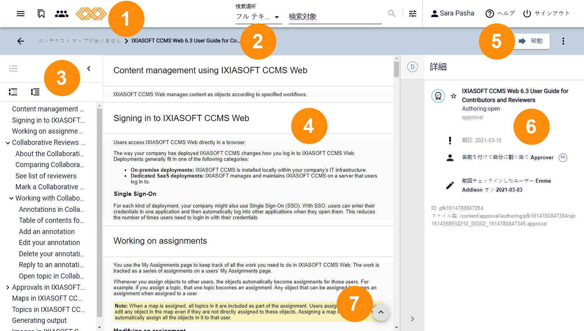
Task: Click the 'Authoring:open' status text
Action: click(x=481, y=109)
